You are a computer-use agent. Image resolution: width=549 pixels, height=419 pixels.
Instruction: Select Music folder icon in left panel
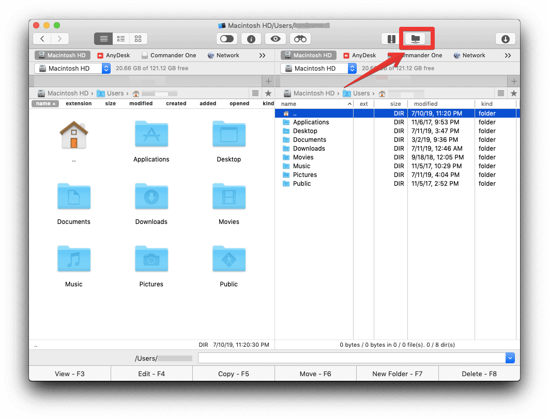point(74,259)
